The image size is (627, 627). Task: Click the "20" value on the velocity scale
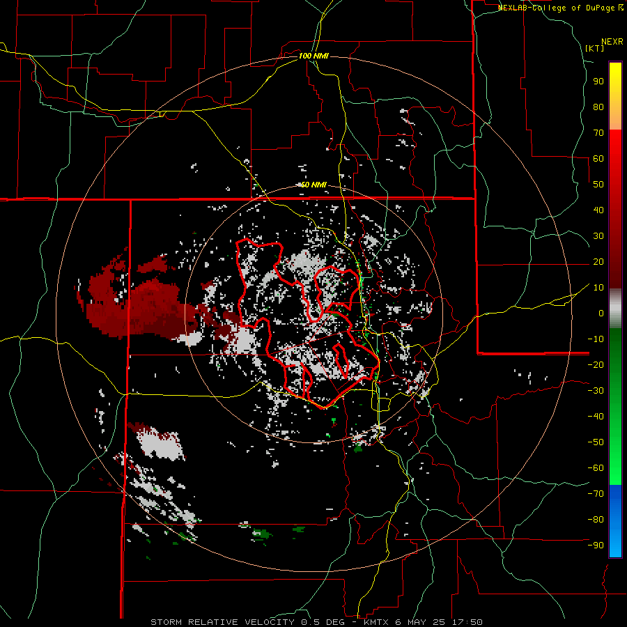[598, 262]
